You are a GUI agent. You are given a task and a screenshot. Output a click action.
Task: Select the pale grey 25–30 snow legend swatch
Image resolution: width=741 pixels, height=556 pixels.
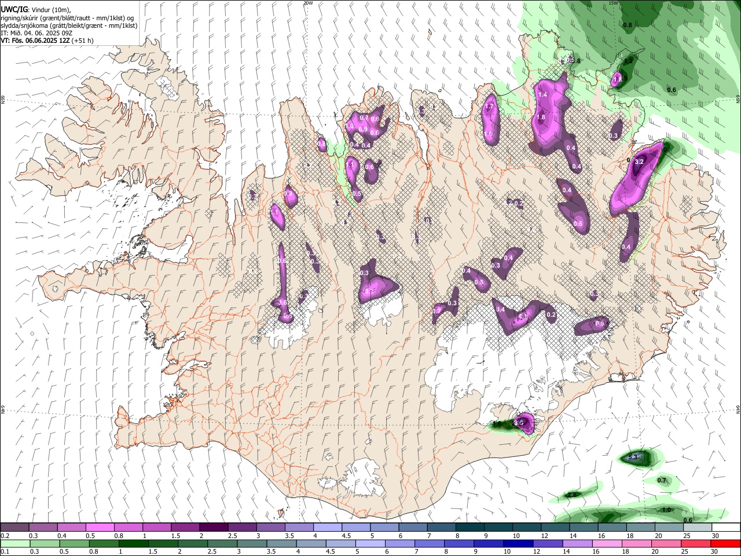(697, 527)
